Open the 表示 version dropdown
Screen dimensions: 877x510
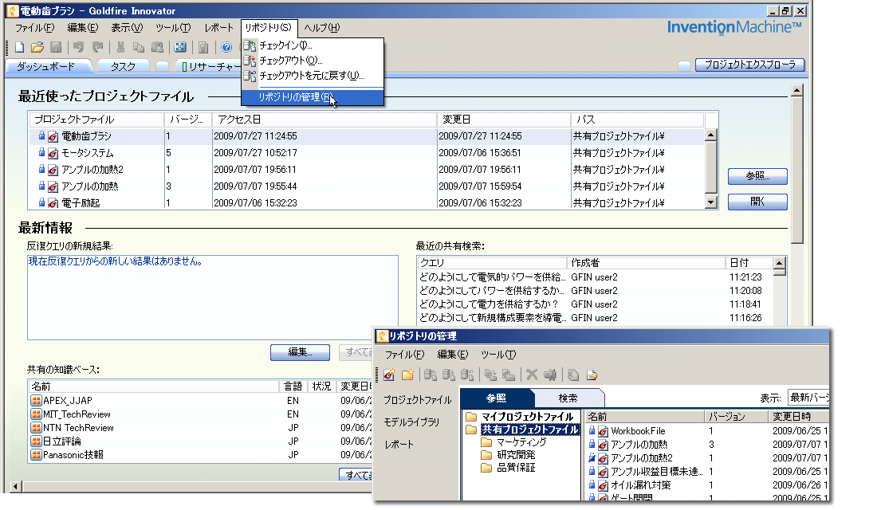[x=808, y=397]
